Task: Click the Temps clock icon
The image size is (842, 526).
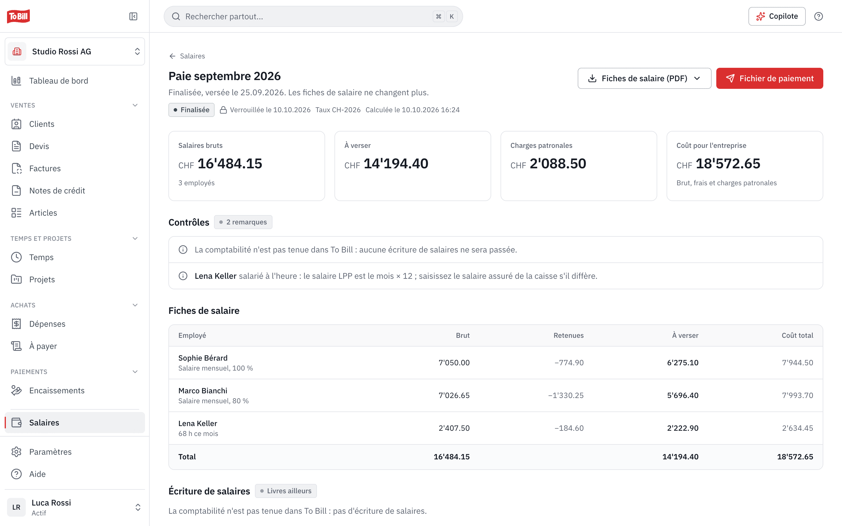Action: pyautogui.click(x=16, y=257)
